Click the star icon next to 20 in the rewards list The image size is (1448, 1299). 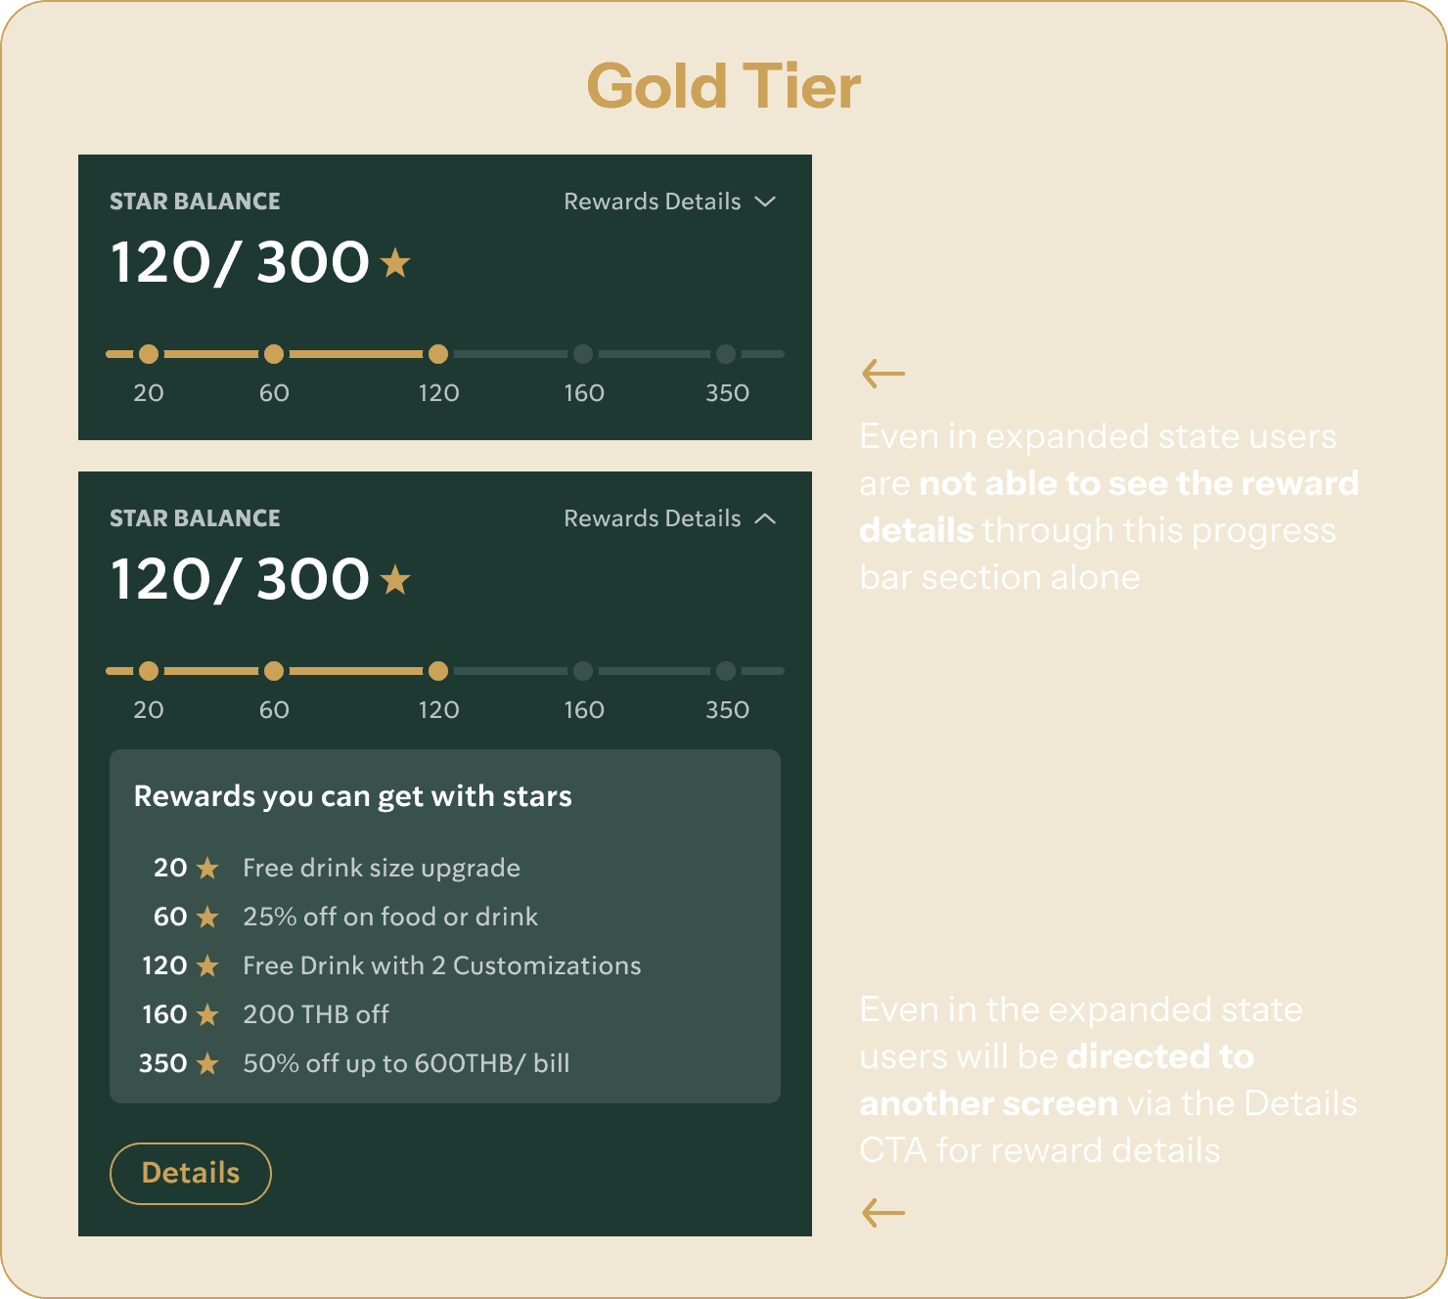207,868
